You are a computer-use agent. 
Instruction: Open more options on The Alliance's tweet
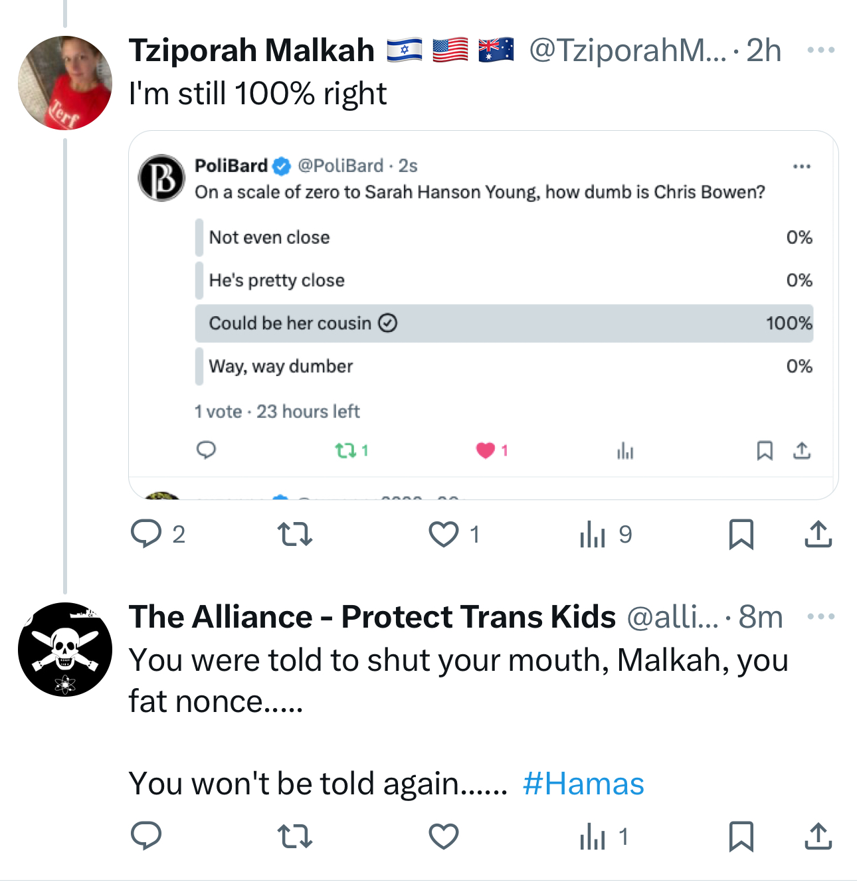click(x=821, y=617)
